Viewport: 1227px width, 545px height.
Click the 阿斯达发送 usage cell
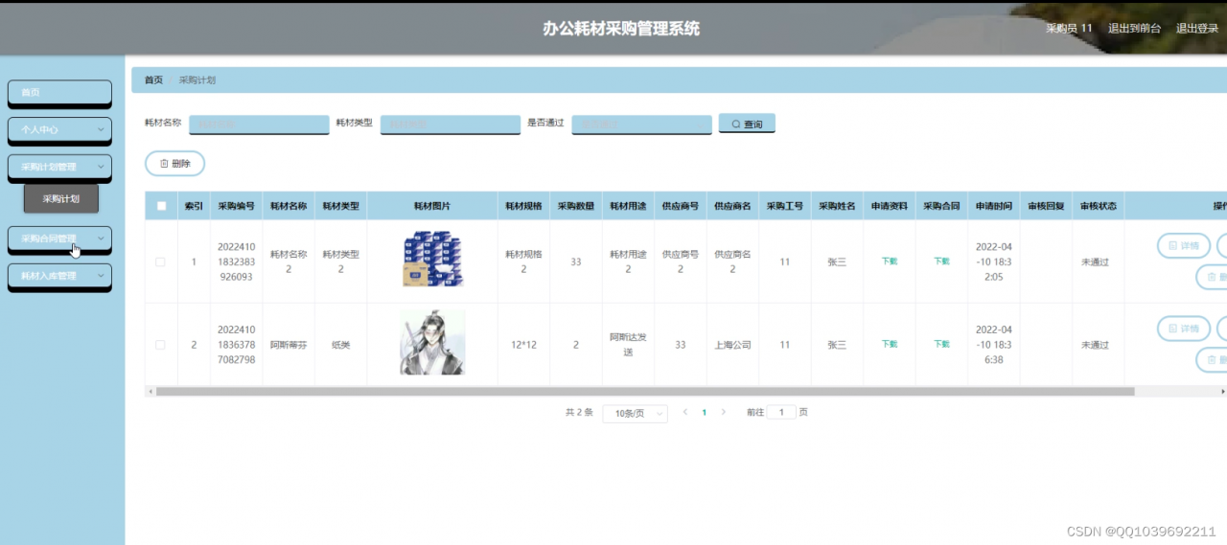tap(628, 345)
